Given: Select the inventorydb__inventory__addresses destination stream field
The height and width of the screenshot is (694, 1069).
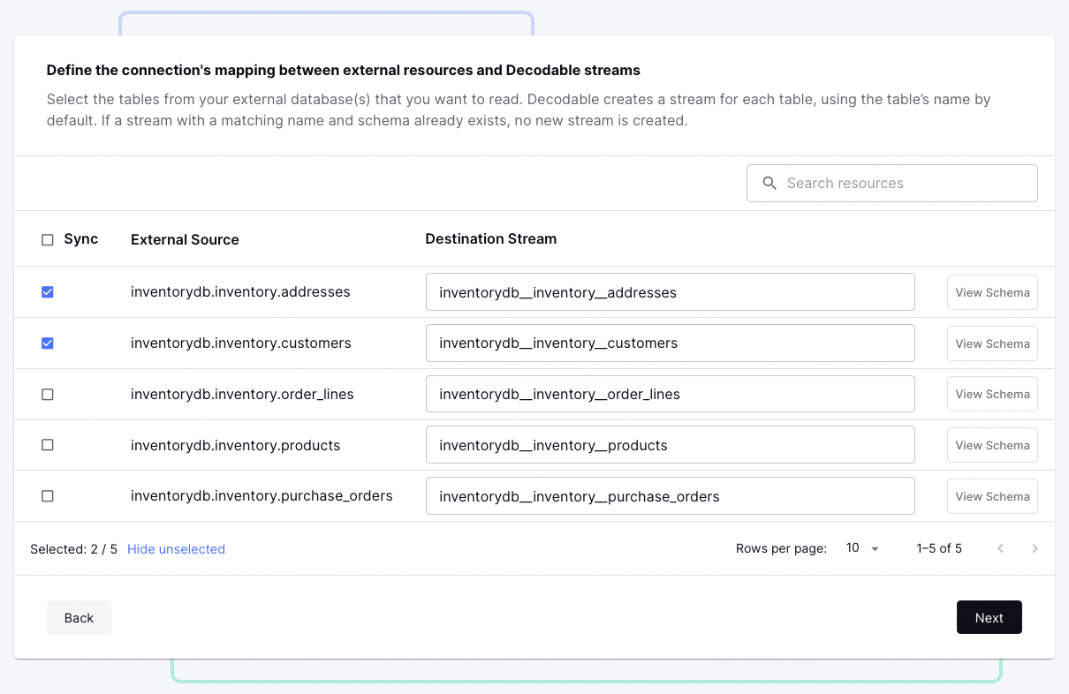Looking at the screenshot, I should pos(671,292).
